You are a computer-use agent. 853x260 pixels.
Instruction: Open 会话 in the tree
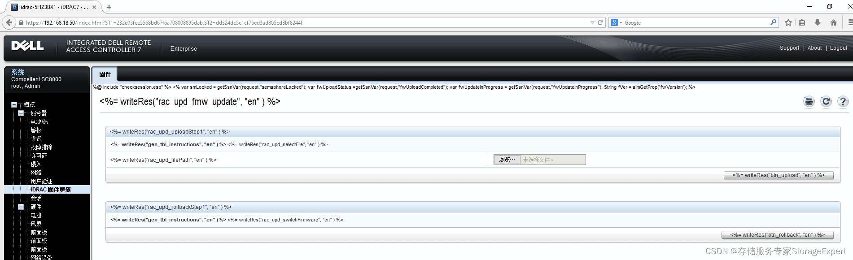[36, 198]
